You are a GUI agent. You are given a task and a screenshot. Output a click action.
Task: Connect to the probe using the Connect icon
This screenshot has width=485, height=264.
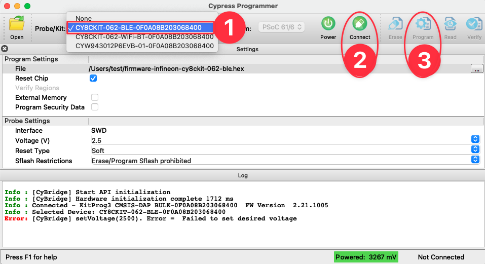tap(359, 23)
